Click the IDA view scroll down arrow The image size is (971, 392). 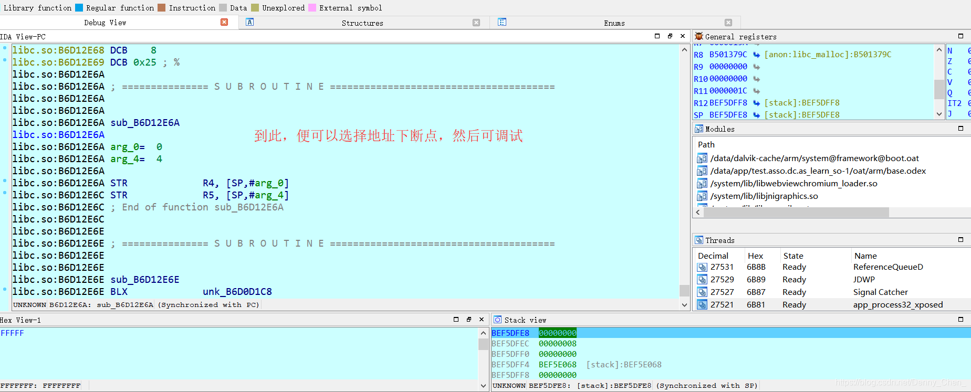(x=684, y=305)
